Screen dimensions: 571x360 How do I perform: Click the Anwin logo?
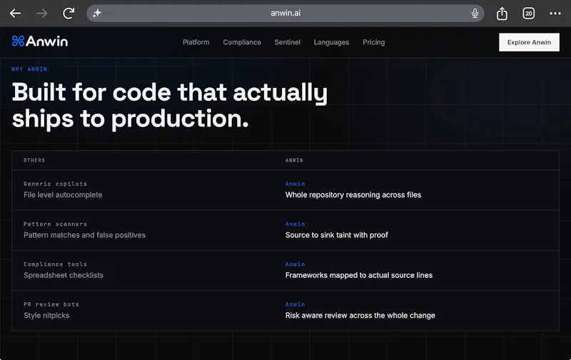40,41
